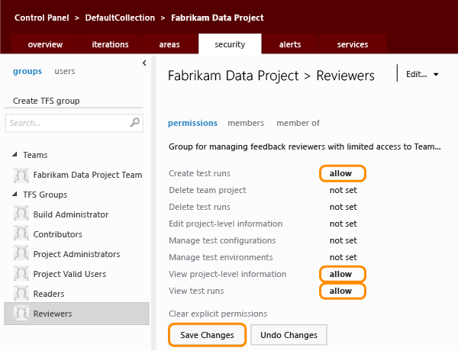Click the Readers group avatar icon
The width and height of the screenshot is (458, 351).
click(21, 294)
